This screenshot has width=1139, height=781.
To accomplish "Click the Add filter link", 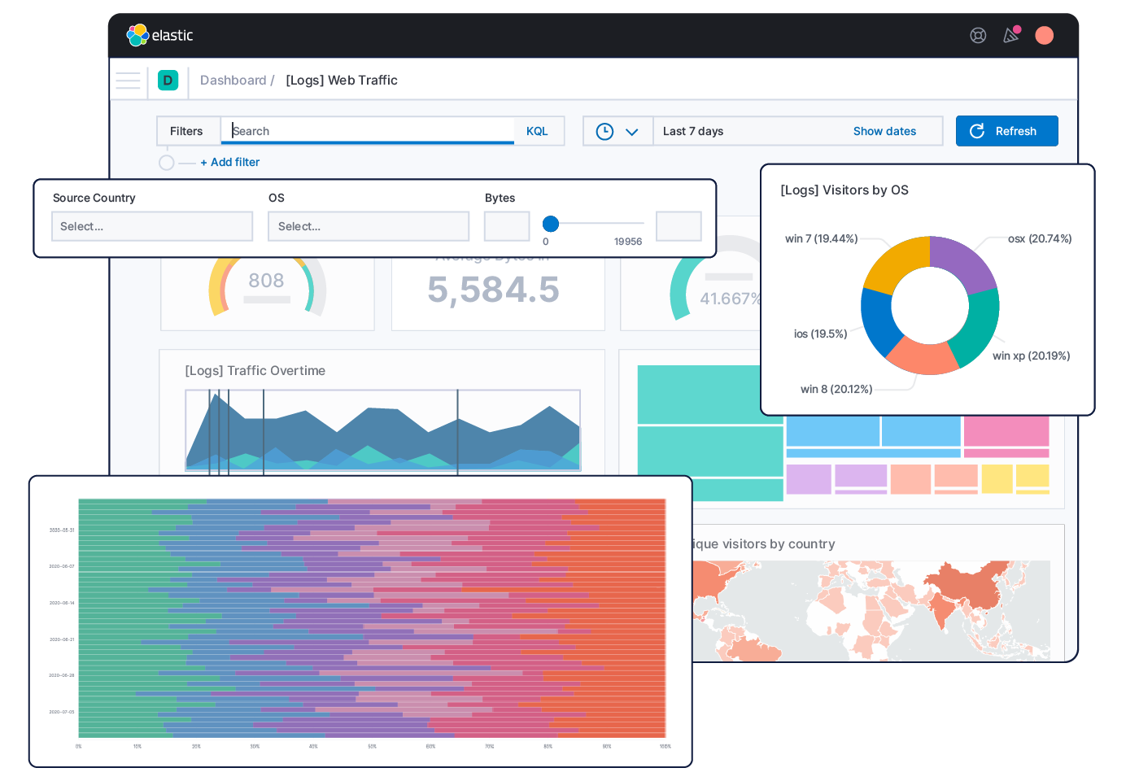I will tap(230, 163).
